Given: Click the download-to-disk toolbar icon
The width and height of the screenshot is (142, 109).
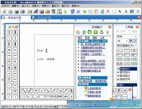Looking at the screenshot, I should point(59,11).
